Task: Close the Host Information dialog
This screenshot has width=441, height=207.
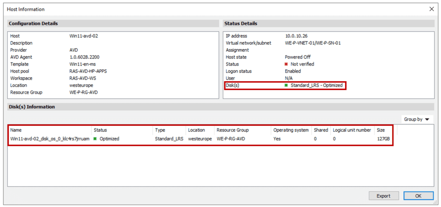Action: tap(432, 9)
